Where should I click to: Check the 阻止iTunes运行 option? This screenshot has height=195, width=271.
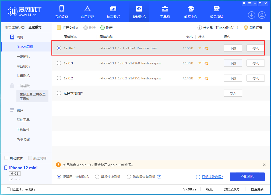9,189
